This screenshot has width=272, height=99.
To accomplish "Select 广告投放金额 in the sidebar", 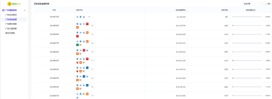I will (11, 19).
